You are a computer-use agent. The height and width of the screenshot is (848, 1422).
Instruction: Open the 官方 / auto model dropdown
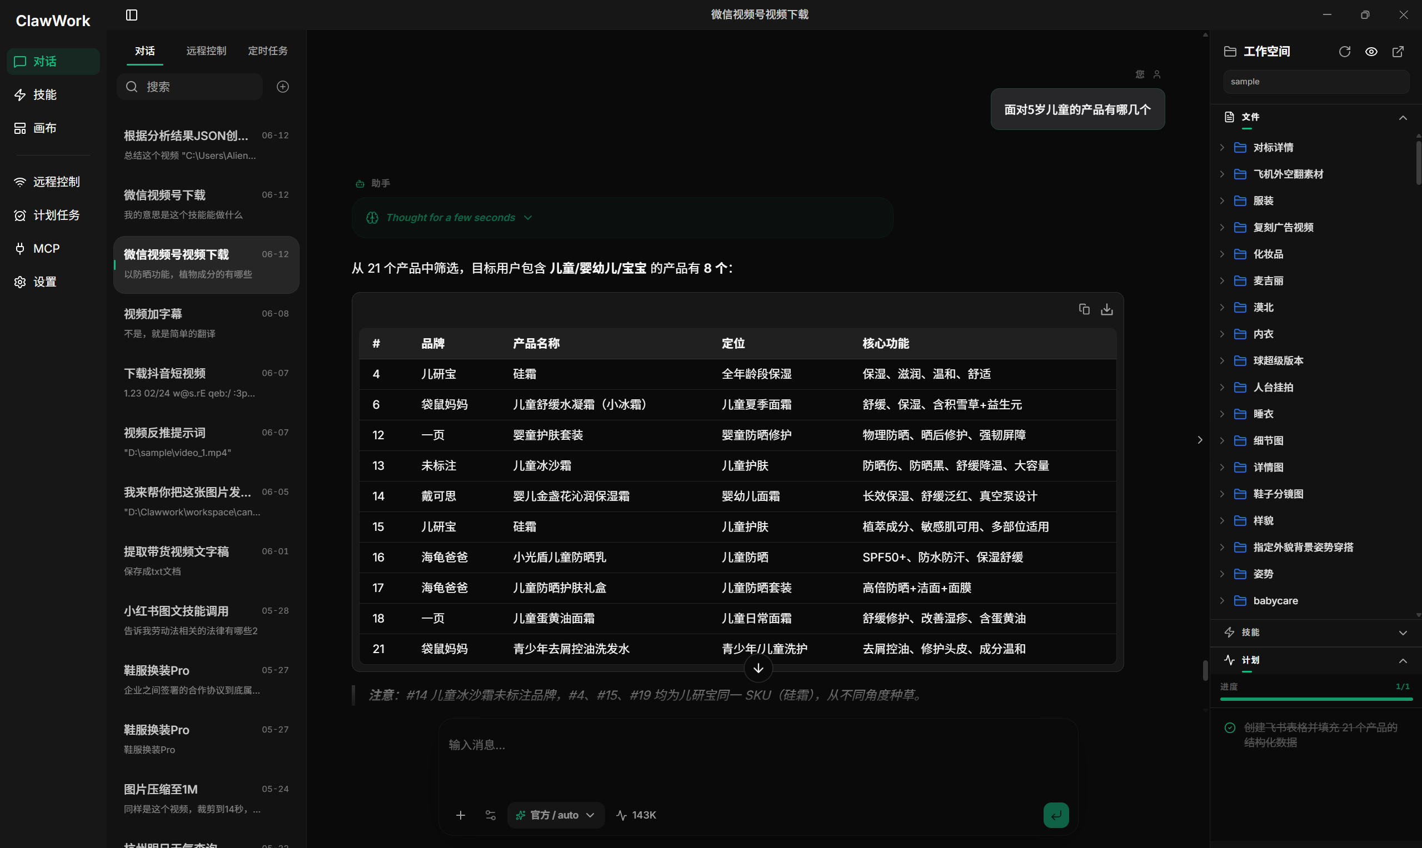pyautogui.click(x=555, y=815)
